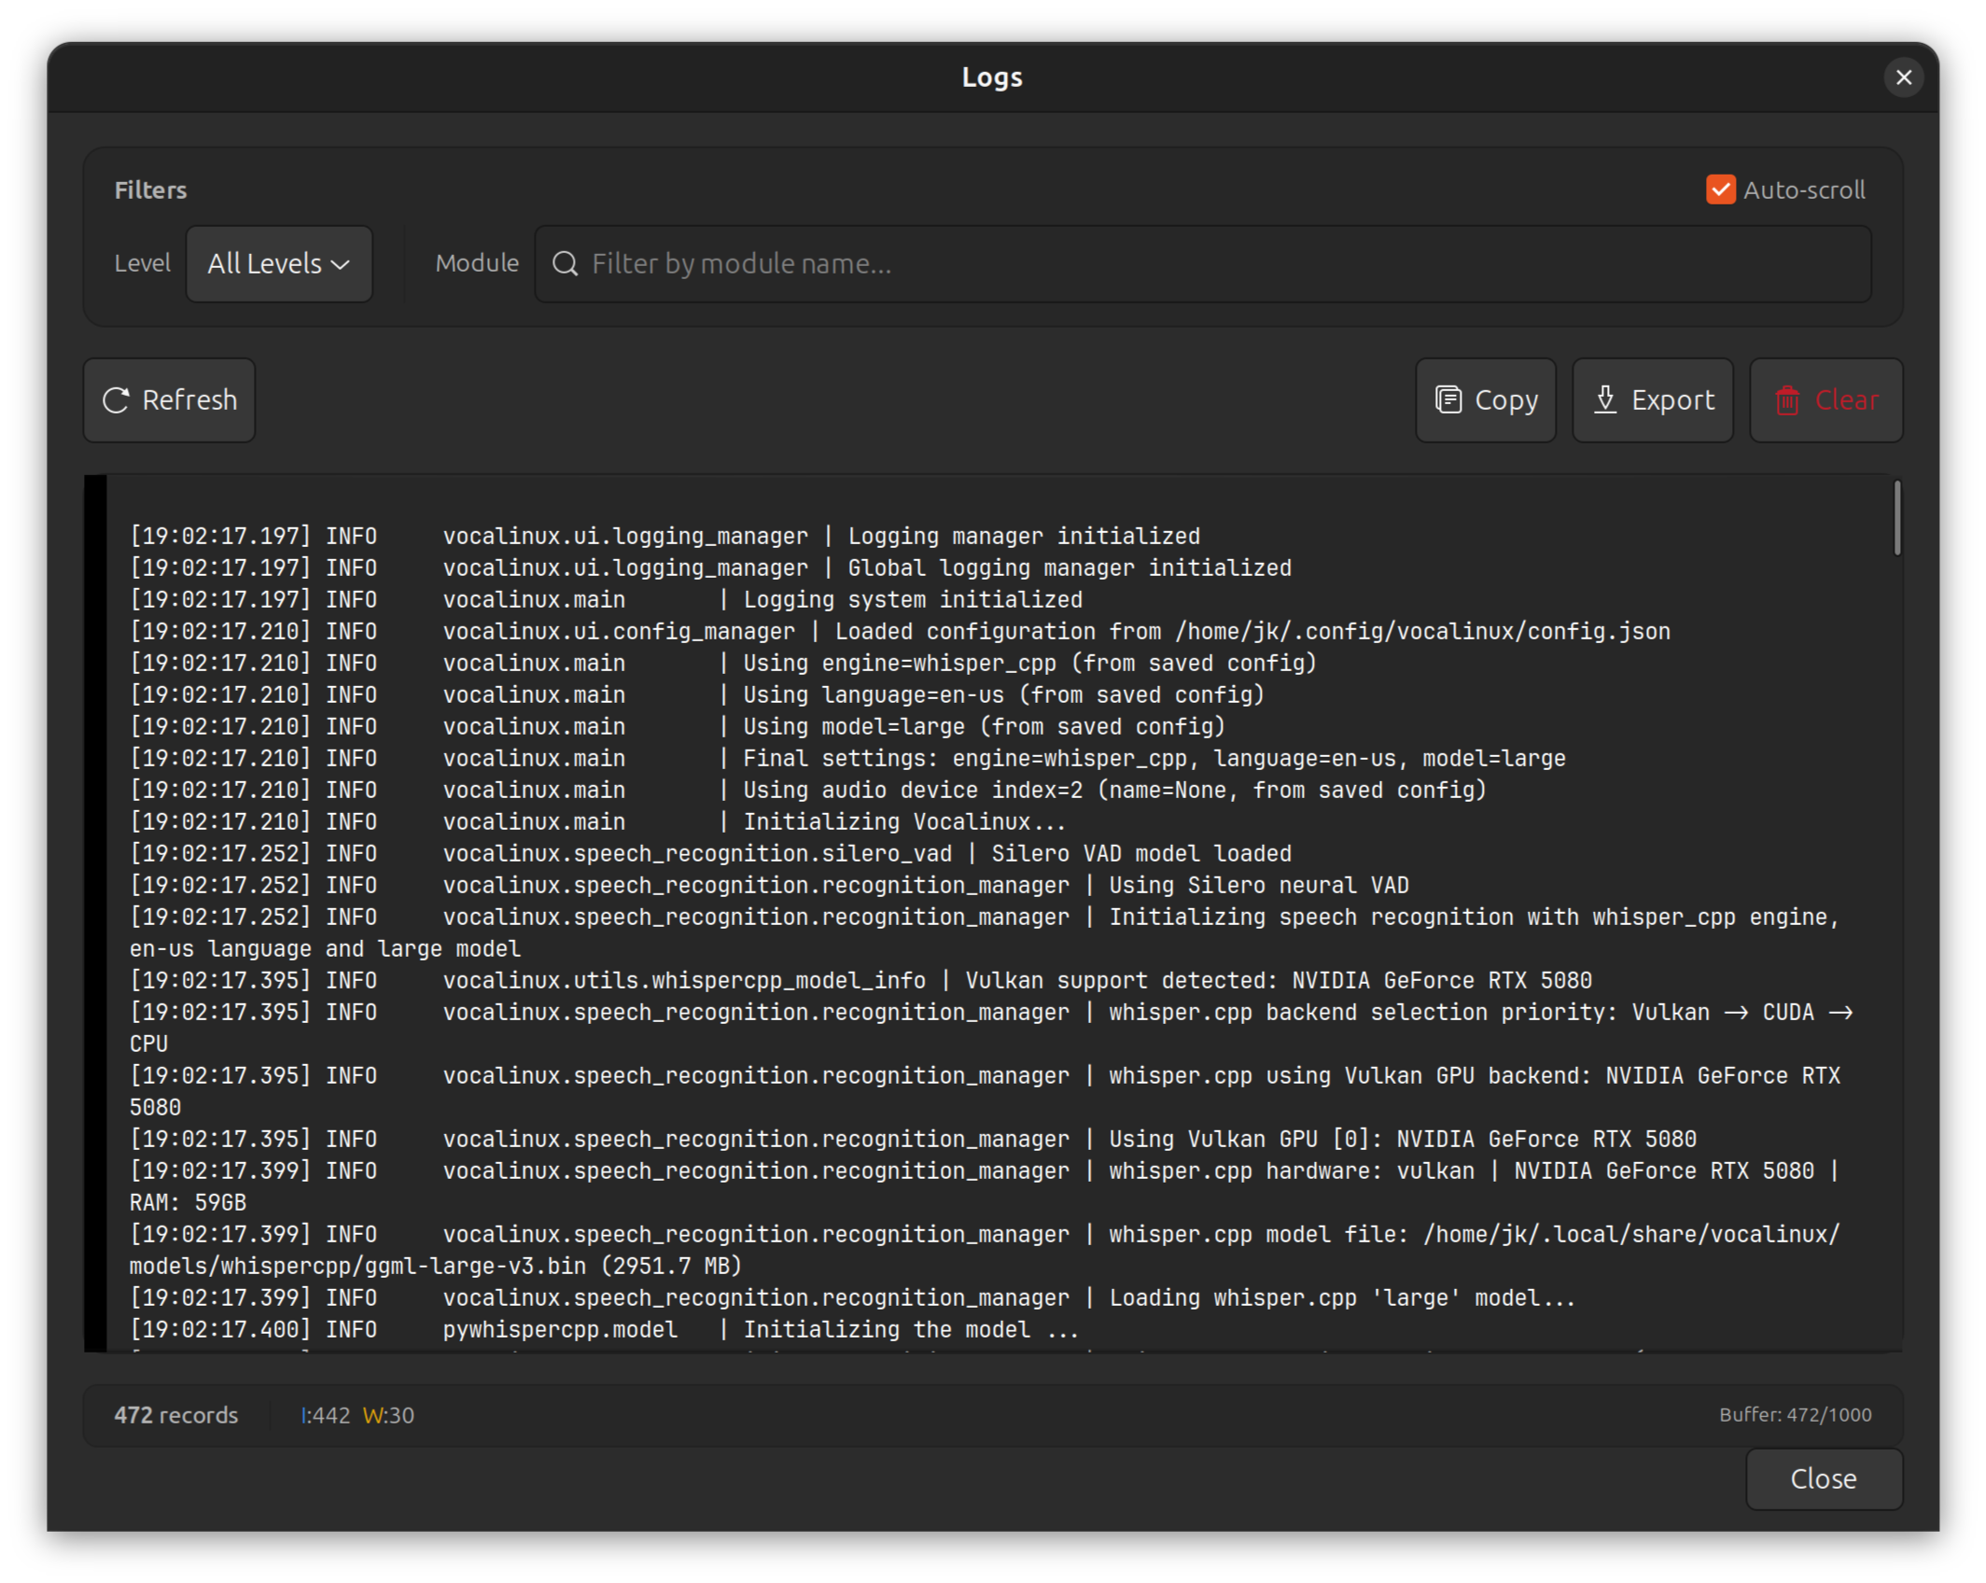Click the 'Vulkan support detected' log line
This screenshot has height=1583, width=1986.
coord(860,981)
